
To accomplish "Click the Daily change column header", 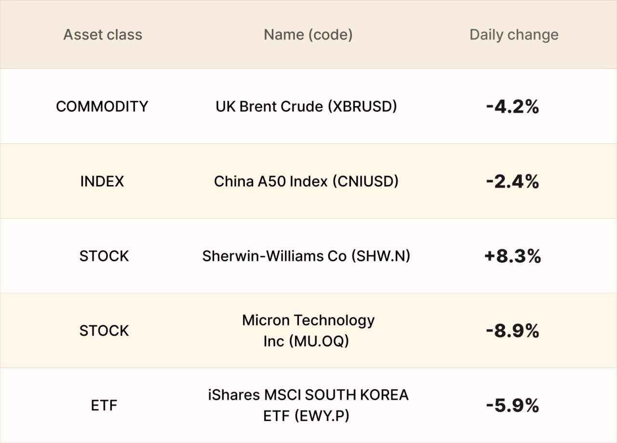I will pos(514,35).
